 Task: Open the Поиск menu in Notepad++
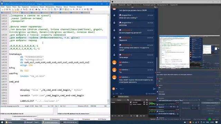coord(14,7)
